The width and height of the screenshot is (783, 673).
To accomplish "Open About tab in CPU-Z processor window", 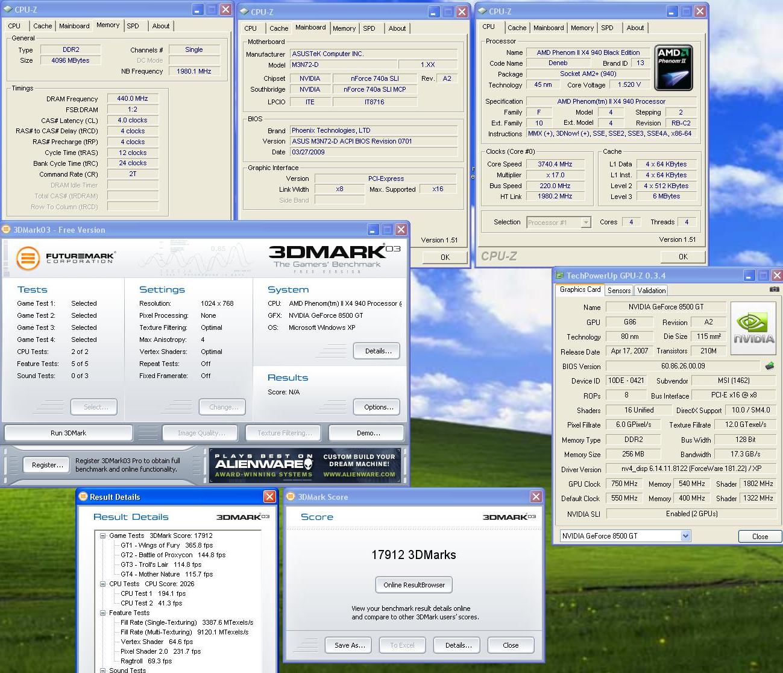I will click(x=635, y=28).
